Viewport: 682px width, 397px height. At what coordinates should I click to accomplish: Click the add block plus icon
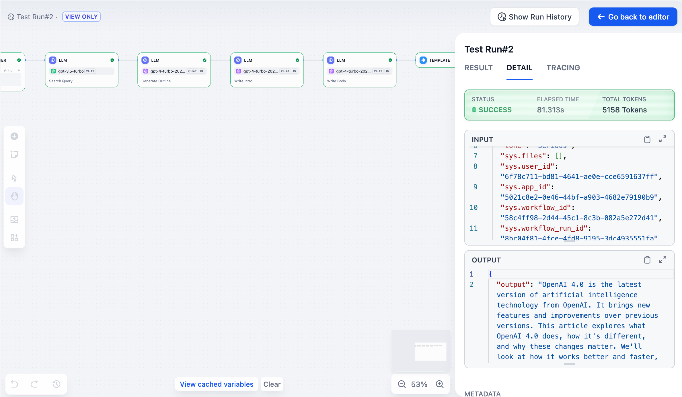14,136
